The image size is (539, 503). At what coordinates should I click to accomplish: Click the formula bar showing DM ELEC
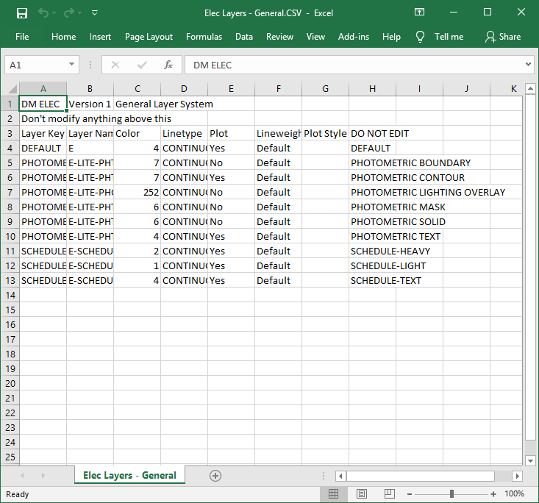(x=354, y=65)
